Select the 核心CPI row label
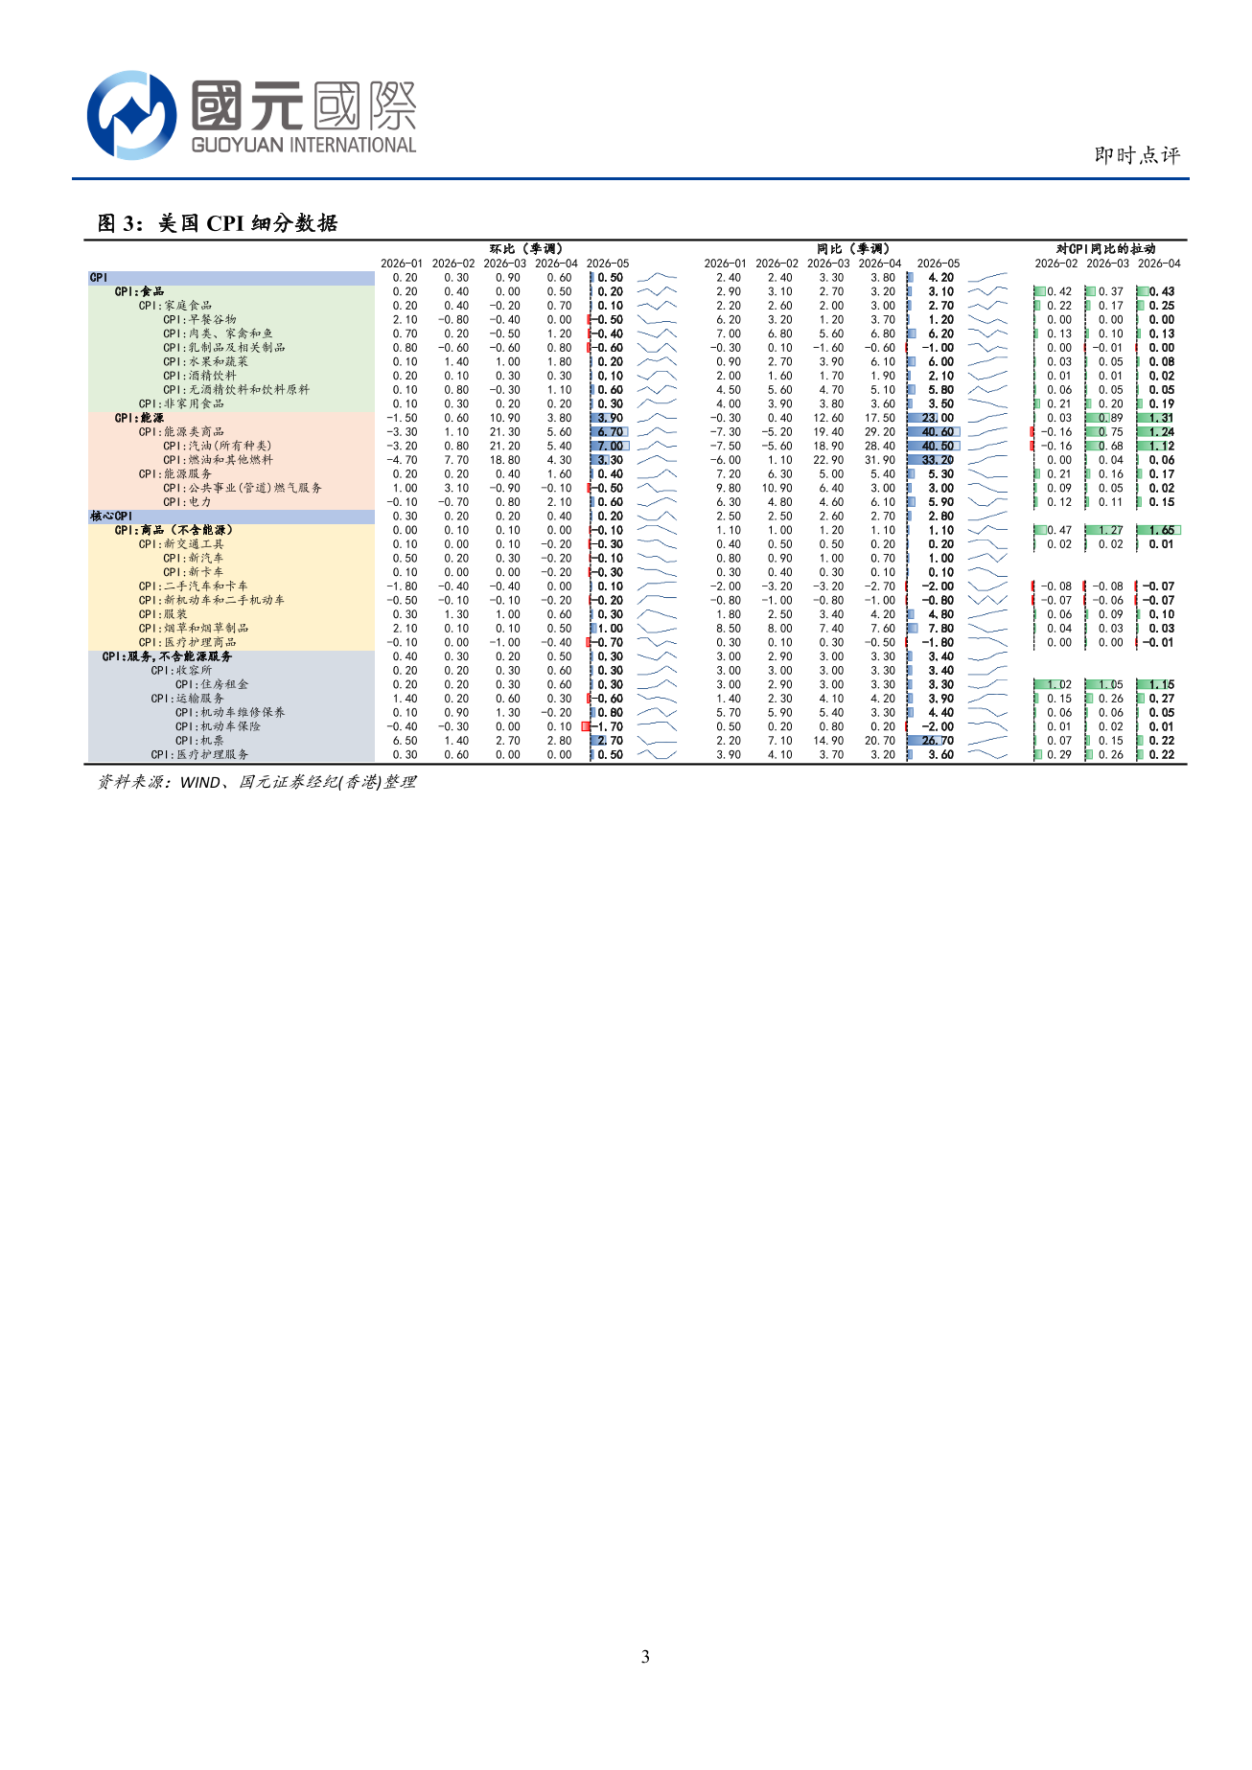 point(111,517)
